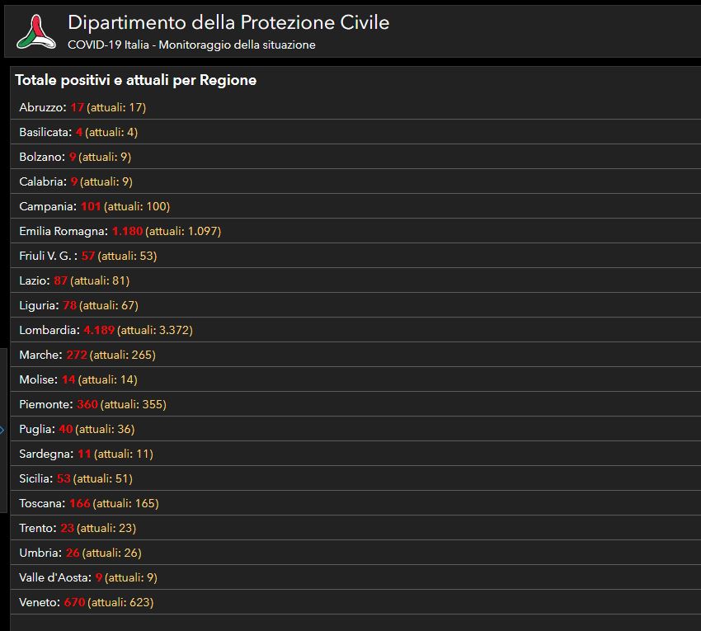The width and height of the screenshot is (701, 631).
Task: Click the Protezione Civile logo icon
Action: (x=36, y=31)
